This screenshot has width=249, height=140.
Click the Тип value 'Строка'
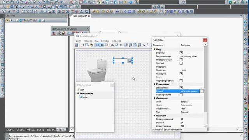pos(184,112)
